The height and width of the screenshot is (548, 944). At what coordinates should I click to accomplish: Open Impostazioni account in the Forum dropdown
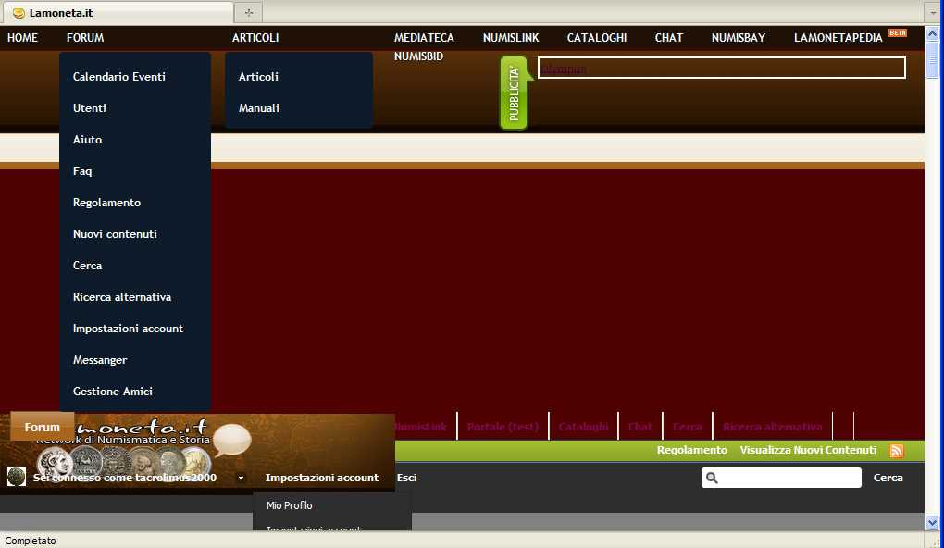point(128,329)
